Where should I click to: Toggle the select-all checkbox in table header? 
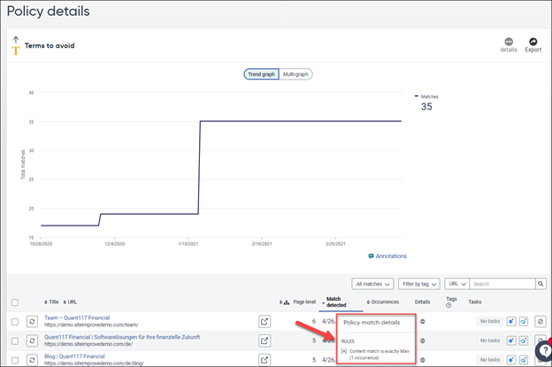(15, 302)
